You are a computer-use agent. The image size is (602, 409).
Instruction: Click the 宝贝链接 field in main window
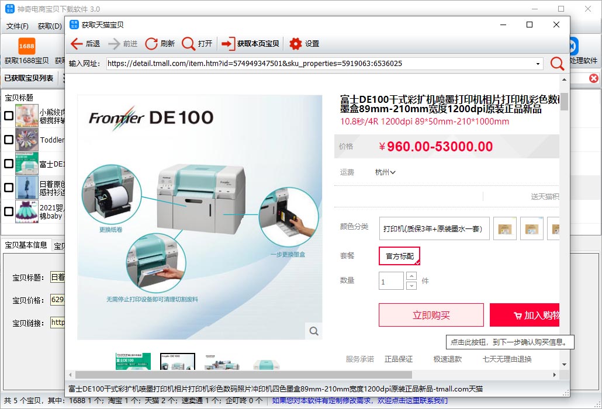pos(58,323)
